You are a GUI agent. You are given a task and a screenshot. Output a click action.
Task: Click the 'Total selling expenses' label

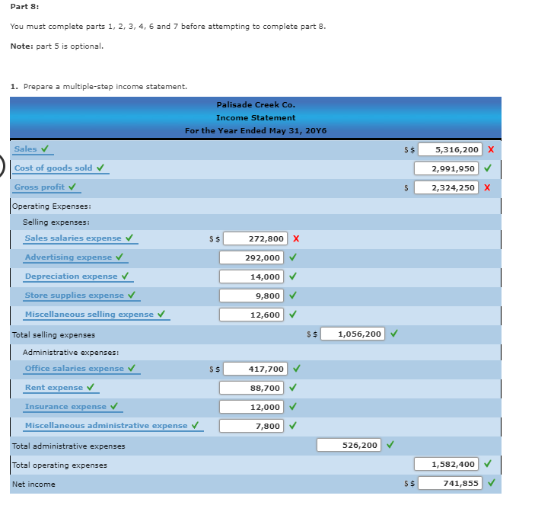point(53,335)
